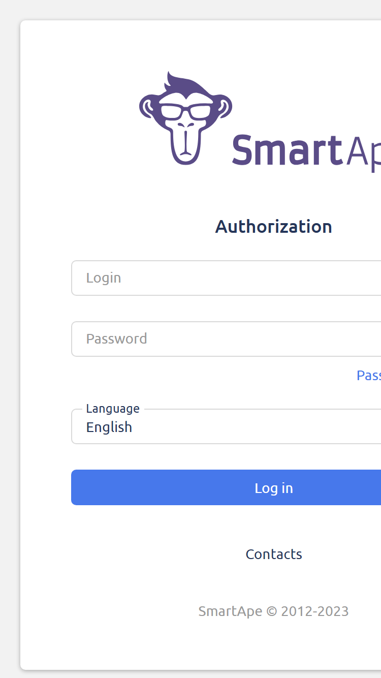381x678 pixels.
Task: Click the monkey's glasses in the logo
Action: point(185,112)
